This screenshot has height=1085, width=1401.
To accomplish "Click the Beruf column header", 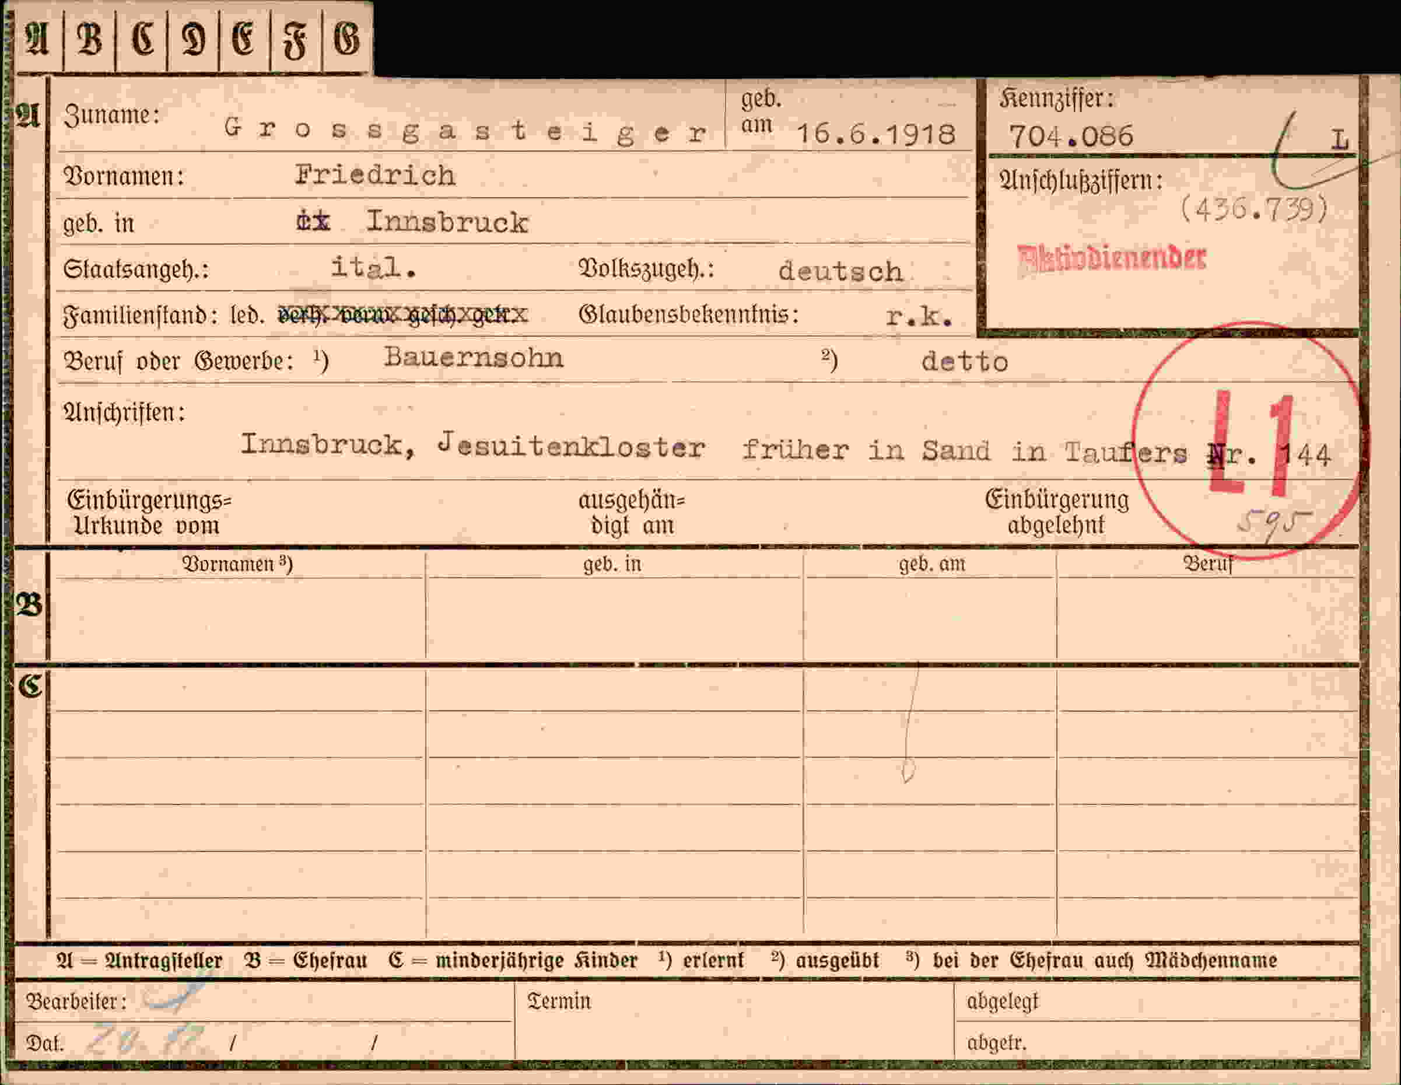I will [x=1209, y=563].
